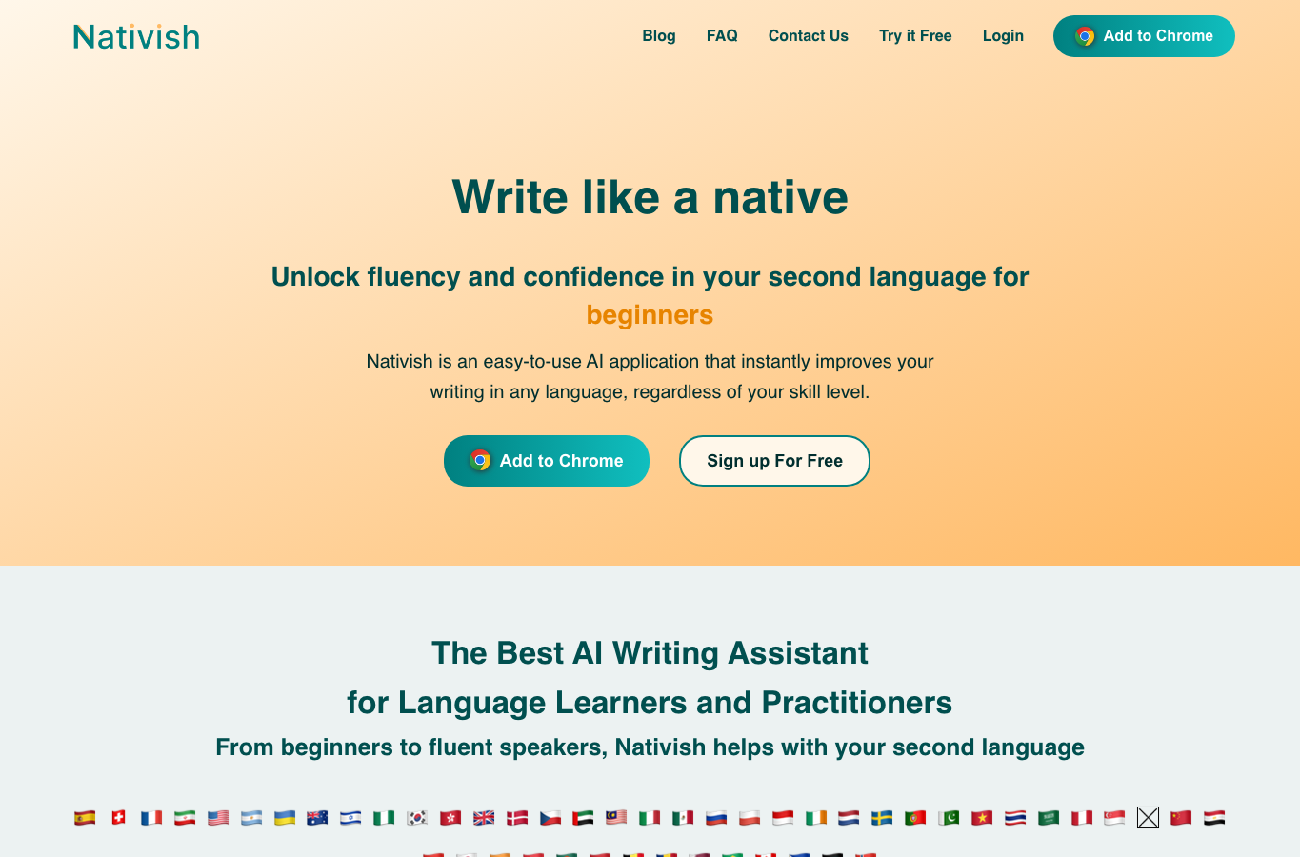Open the Blog page
This screenshot has height=857, width=1300.
(659, 35)
